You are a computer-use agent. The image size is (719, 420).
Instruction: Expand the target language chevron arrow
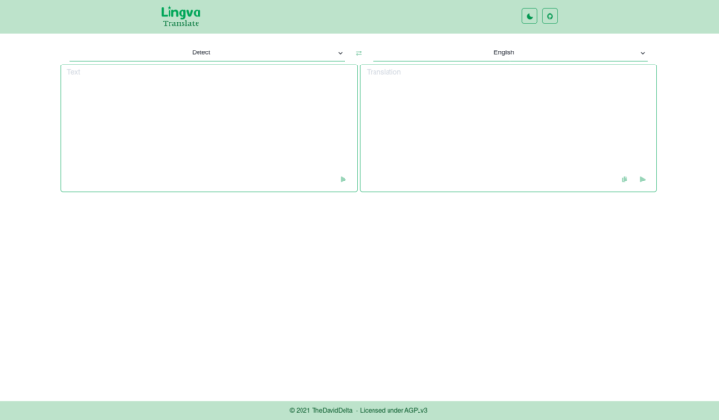point(642,53)
